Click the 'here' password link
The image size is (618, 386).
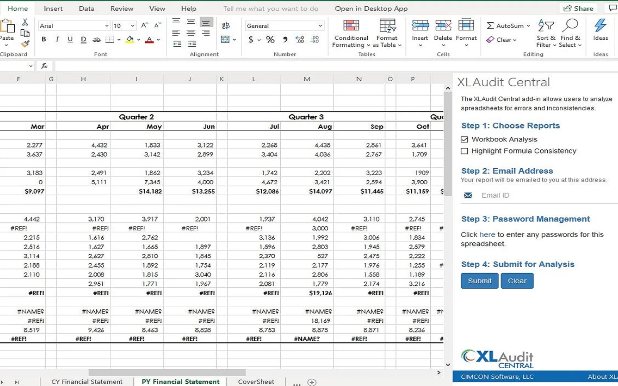pos(487,235)
